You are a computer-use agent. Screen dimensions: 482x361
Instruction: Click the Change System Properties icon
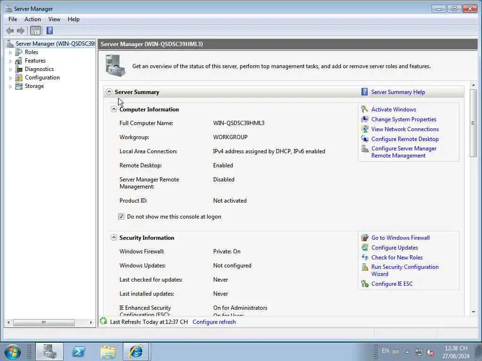(x=365, y=119)
